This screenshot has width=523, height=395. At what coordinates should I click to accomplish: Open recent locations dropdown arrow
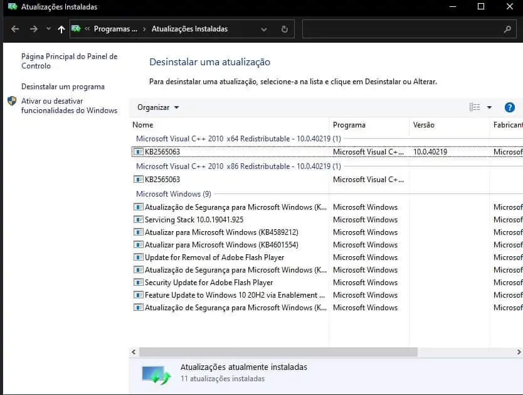[x=49, y=29]
